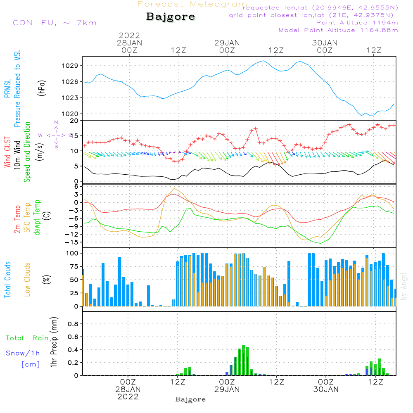Click the 'PRMSL Pressure Reduced to MSL' axis label
Viewport: 413px width, 413px height.
click(13, 88)
